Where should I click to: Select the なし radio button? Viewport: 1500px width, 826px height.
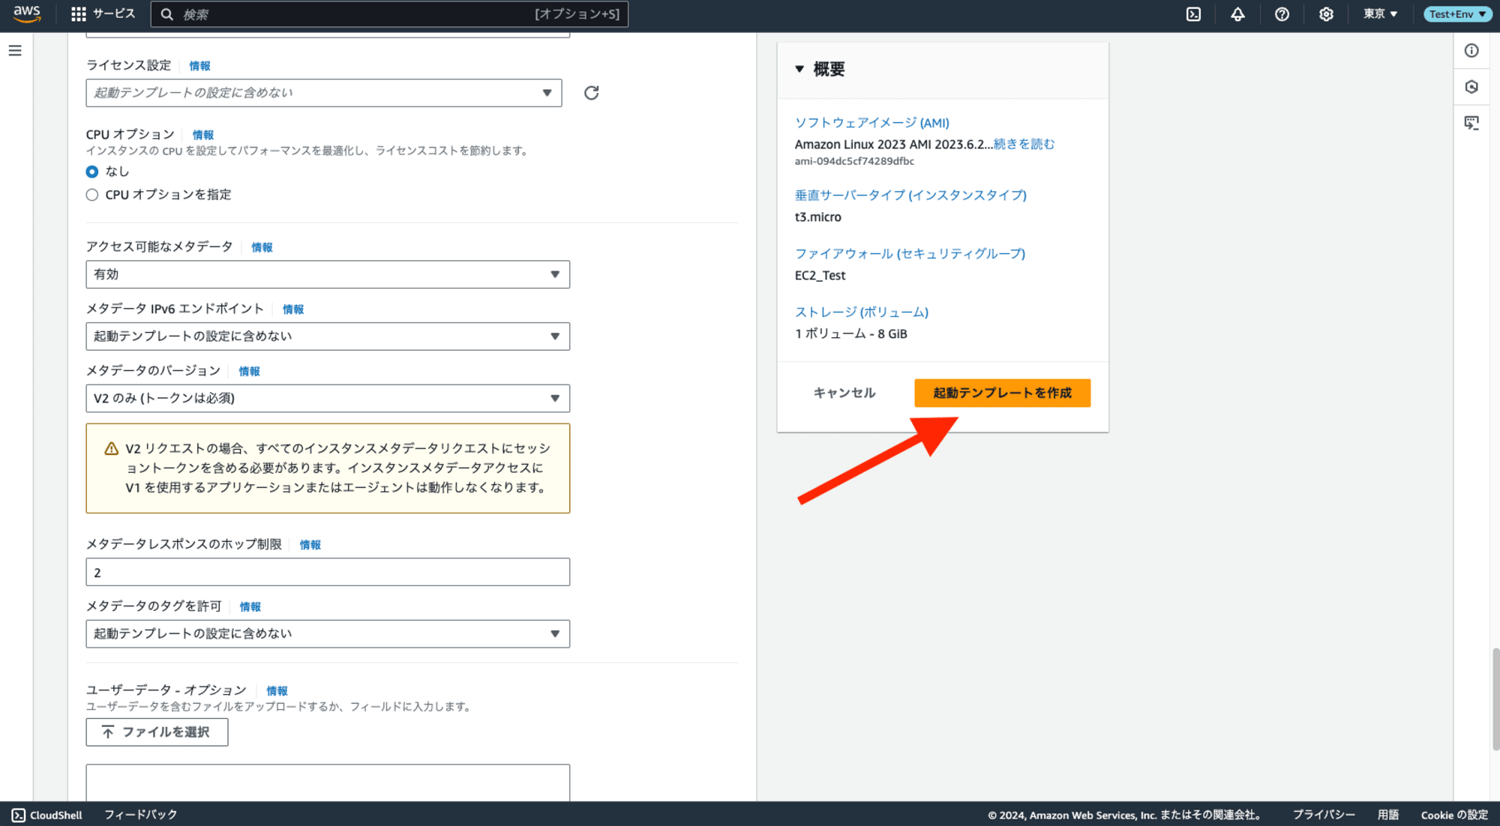(x=91, y=172)
